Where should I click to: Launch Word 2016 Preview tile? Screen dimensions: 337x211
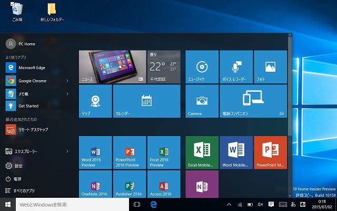[95, 152]
